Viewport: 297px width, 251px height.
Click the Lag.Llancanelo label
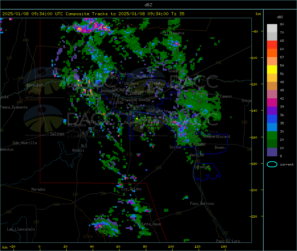click(x=21, y=230)
